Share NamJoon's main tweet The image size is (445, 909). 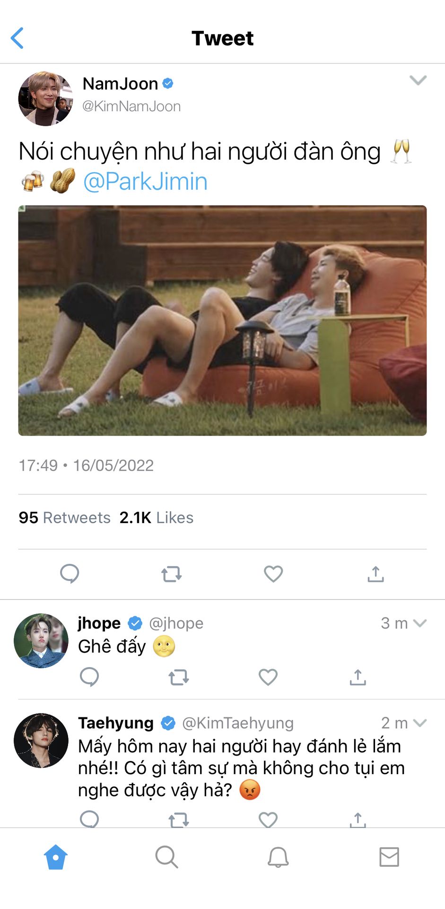[x=375, y=573]
